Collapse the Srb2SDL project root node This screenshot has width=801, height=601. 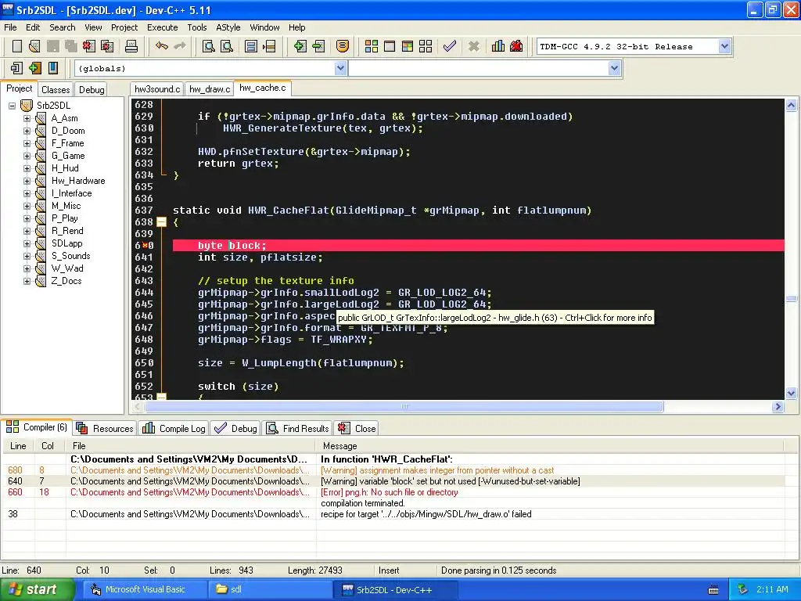(12, 106)
